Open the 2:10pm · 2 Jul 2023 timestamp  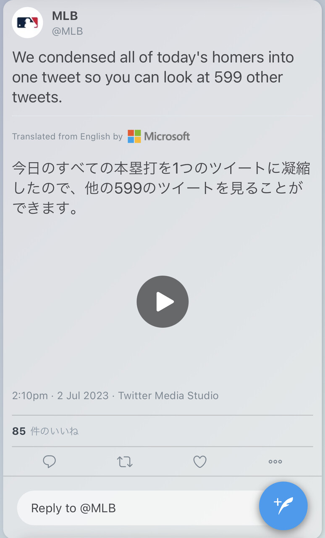pyautogui.click(x=60, y=396)
